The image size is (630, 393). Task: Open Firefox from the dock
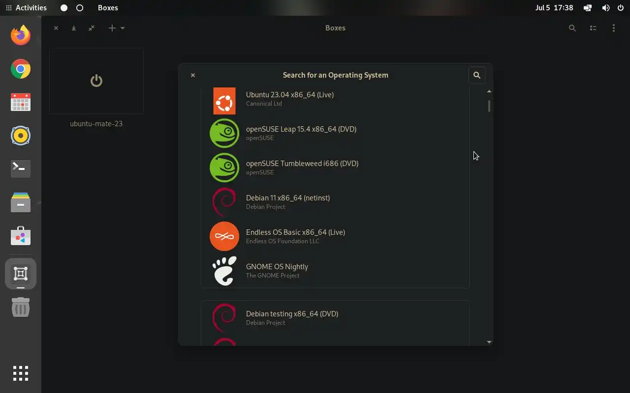point(21,35)
